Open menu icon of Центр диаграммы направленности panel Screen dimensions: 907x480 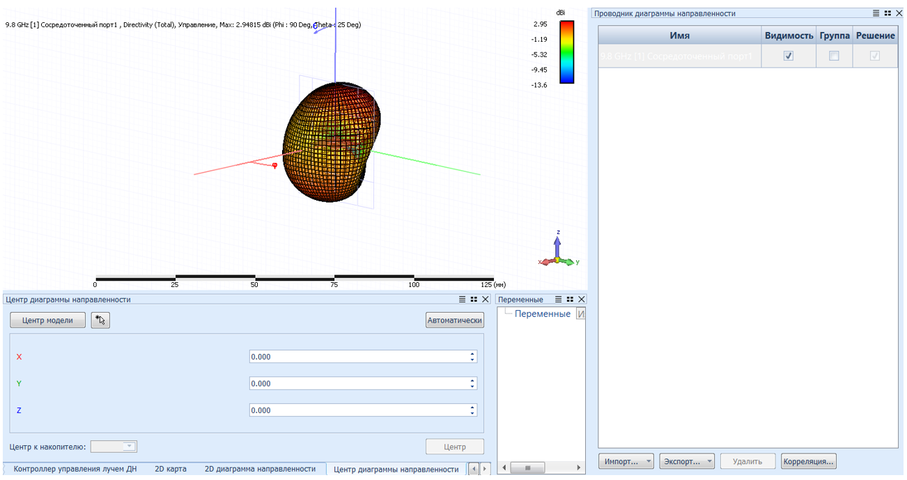click(x=462, y=299)
